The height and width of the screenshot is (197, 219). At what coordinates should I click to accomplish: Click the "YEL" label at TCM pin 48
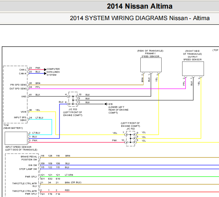click(38, 110)
